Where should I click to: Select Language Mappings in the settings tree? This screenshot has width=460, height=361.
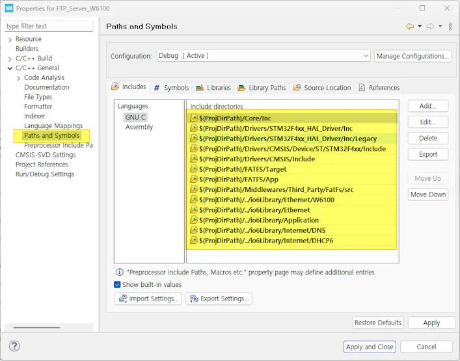(x=53, y=126)
